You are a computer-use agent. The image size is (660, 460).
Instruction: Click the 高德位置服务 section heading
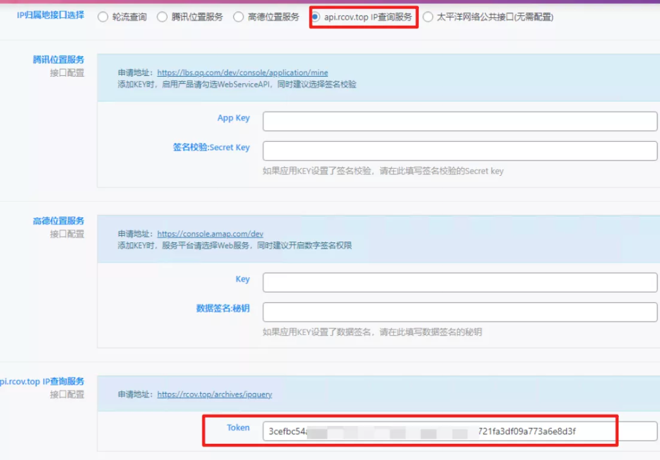pos(59,221)
